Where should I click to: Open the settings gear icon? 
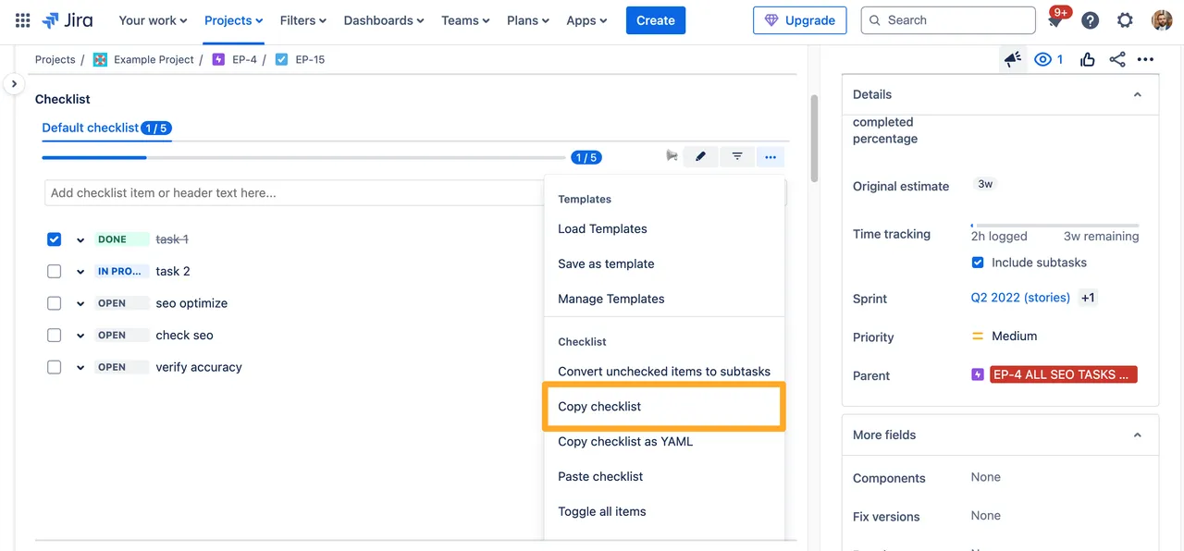(1125, 20)
